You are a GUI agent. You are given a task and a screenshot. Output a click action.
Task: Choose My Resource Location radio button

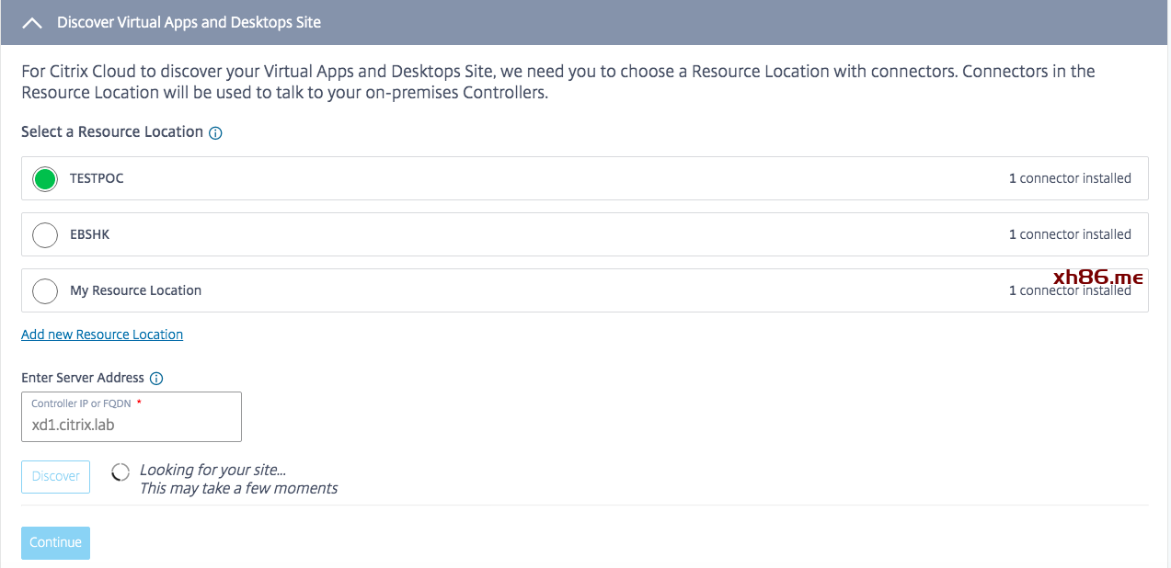coord(45,291)
